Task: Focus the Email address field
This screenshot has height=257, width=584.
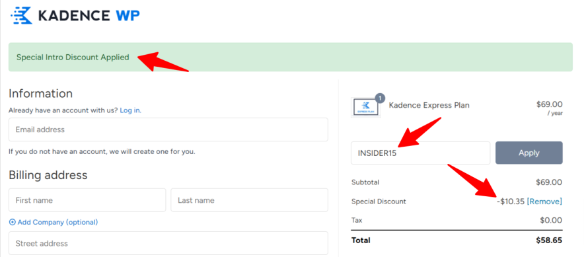Action: [x=168, y=129]
